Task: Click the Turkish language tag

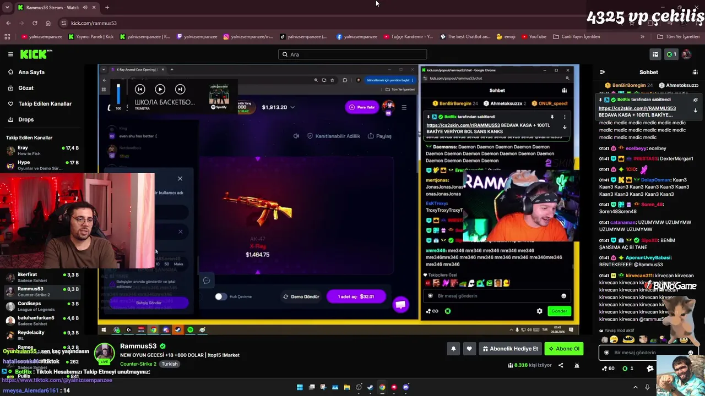Action: (x=170, y=364)
